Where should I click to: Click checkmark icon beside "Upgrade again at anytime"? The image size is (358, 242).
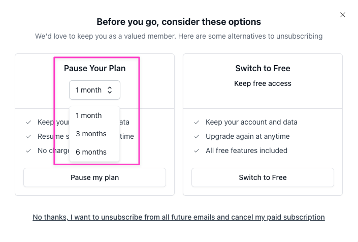197,137
